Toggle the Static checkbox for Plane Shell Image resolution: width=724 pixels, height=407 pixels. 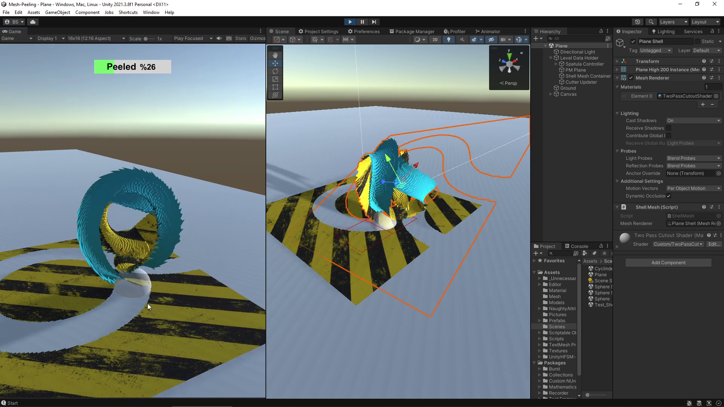[698, 41]
